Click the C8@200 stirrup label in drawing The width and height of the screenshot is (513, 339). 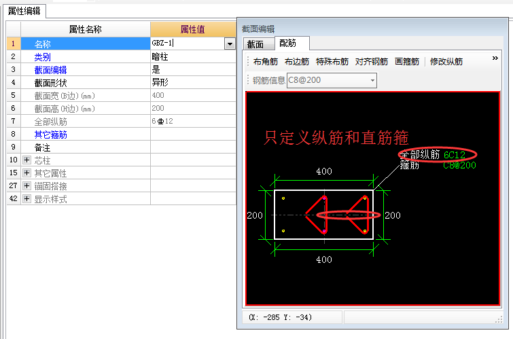point(459,165)
